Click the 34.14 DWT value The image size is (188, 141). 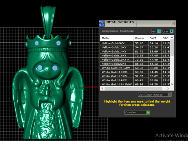click(x=154, y=43)
